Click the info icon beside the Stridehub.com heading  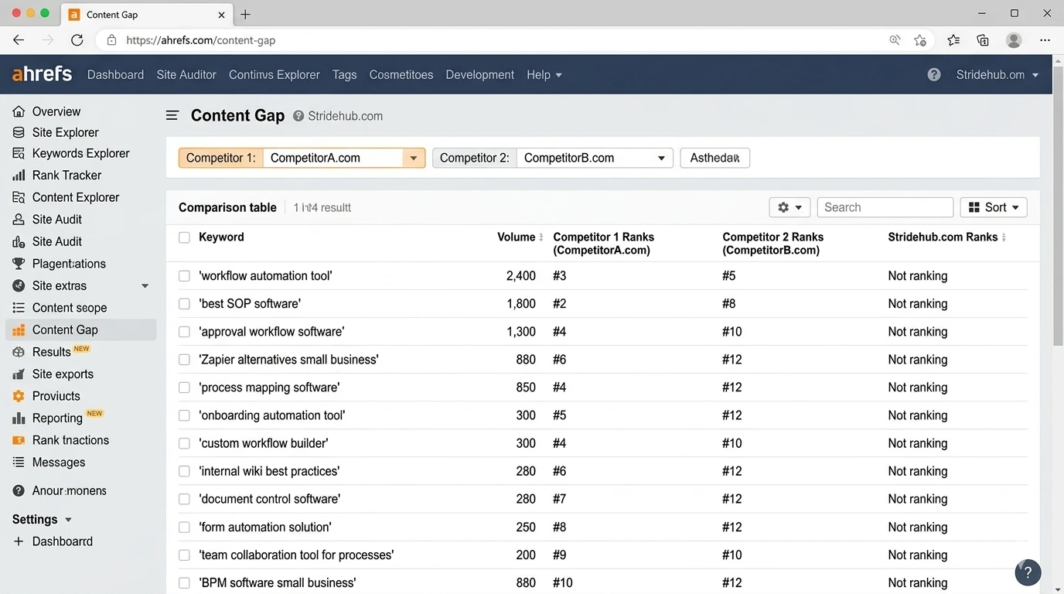tap(298, 116)
